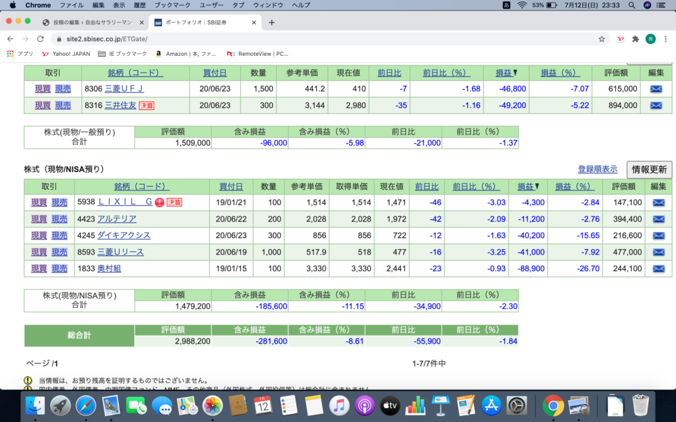
Task: Sort the upper table by 損益(%) header
Action: [560, 73]
